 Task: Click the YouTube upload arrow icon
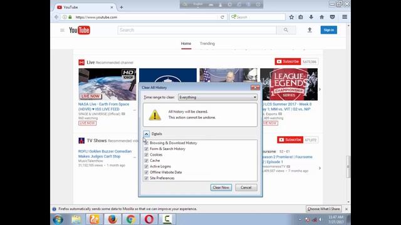click(x=310, y=30)
